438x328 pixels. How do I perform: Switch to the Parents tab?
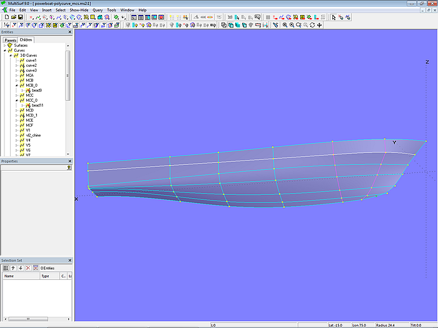click(x=11, y=40)
